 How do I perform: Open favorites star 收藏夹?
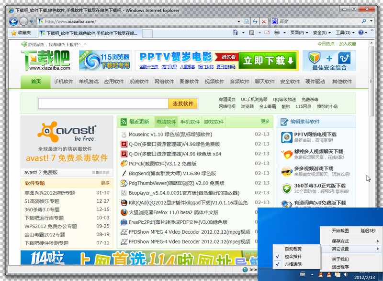click(21, 32)
